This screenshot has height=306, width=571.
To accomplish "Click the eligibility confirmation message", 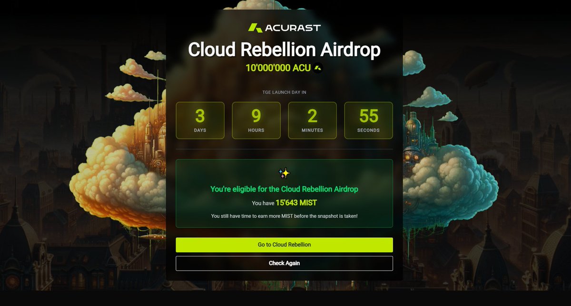I will [x=284, y=189].
